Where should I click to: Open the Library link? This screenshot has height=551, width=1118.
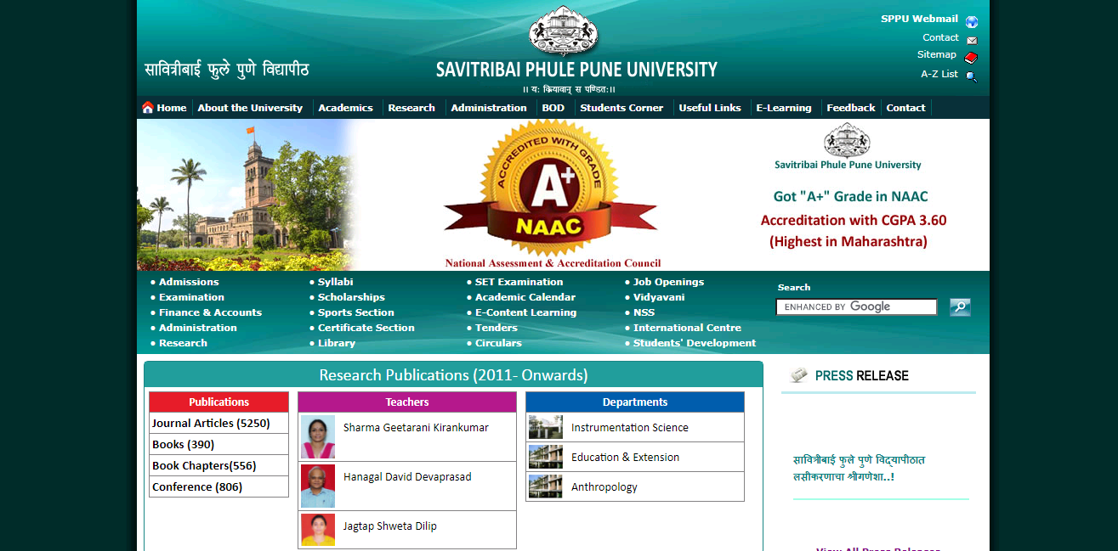337,343
